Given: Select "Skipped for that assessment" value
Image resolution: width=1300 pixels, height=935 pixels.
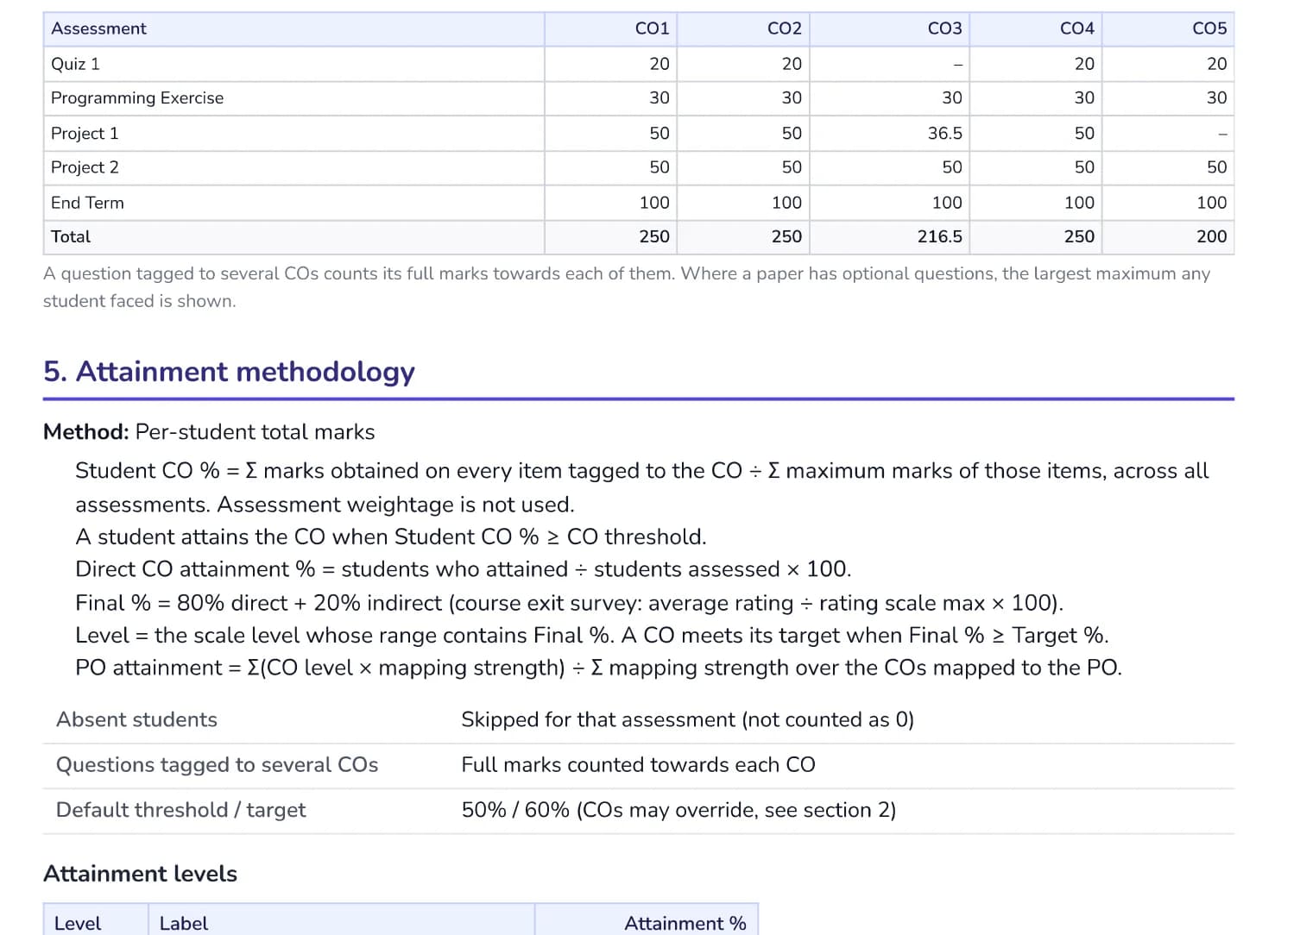Looking at the screenshot, I should [687, 720].
